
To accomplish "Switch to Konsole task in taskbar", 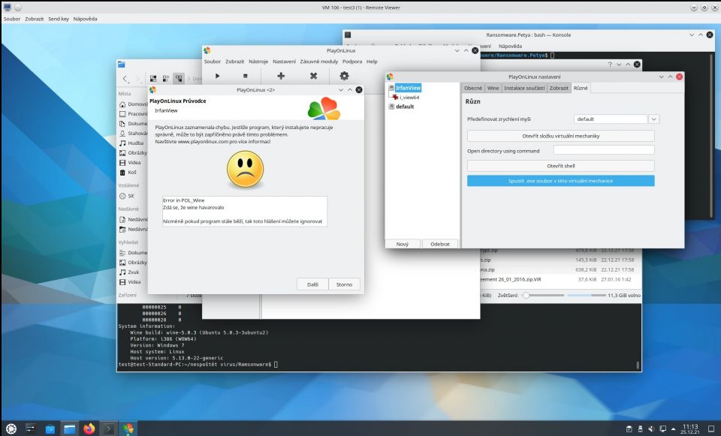I will [108, 428].
